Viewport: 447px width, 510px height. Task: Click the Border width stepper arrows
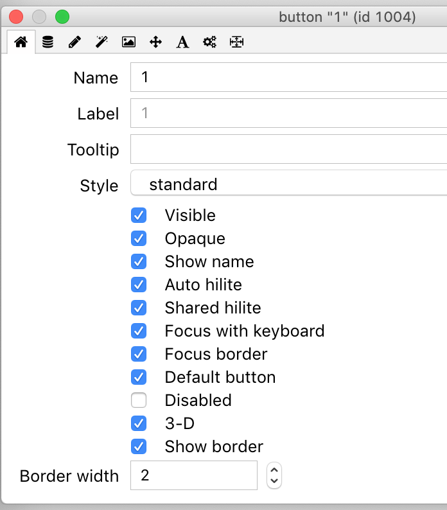click(274, 475)
